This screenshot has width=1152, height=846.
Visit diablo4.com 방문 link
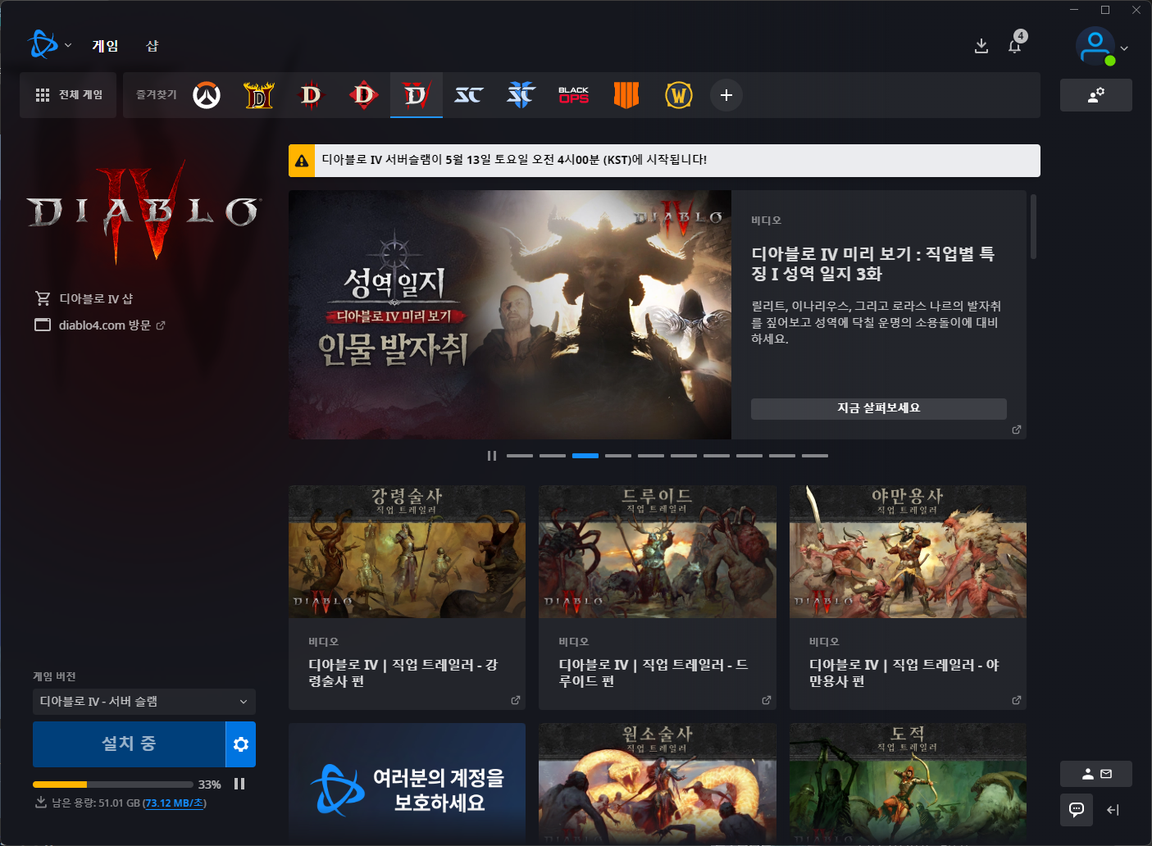(x=99, y=325)
